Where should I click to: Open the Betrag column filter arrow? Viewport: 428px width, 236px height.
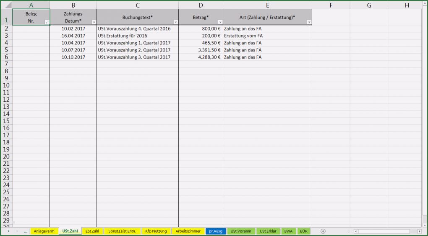point(220,22)
